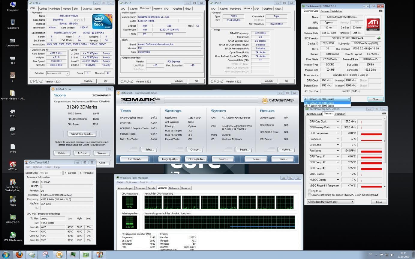Enable the Log to file checkbox
This screenshot has width=415, height=259.
(x=309, y=191)
